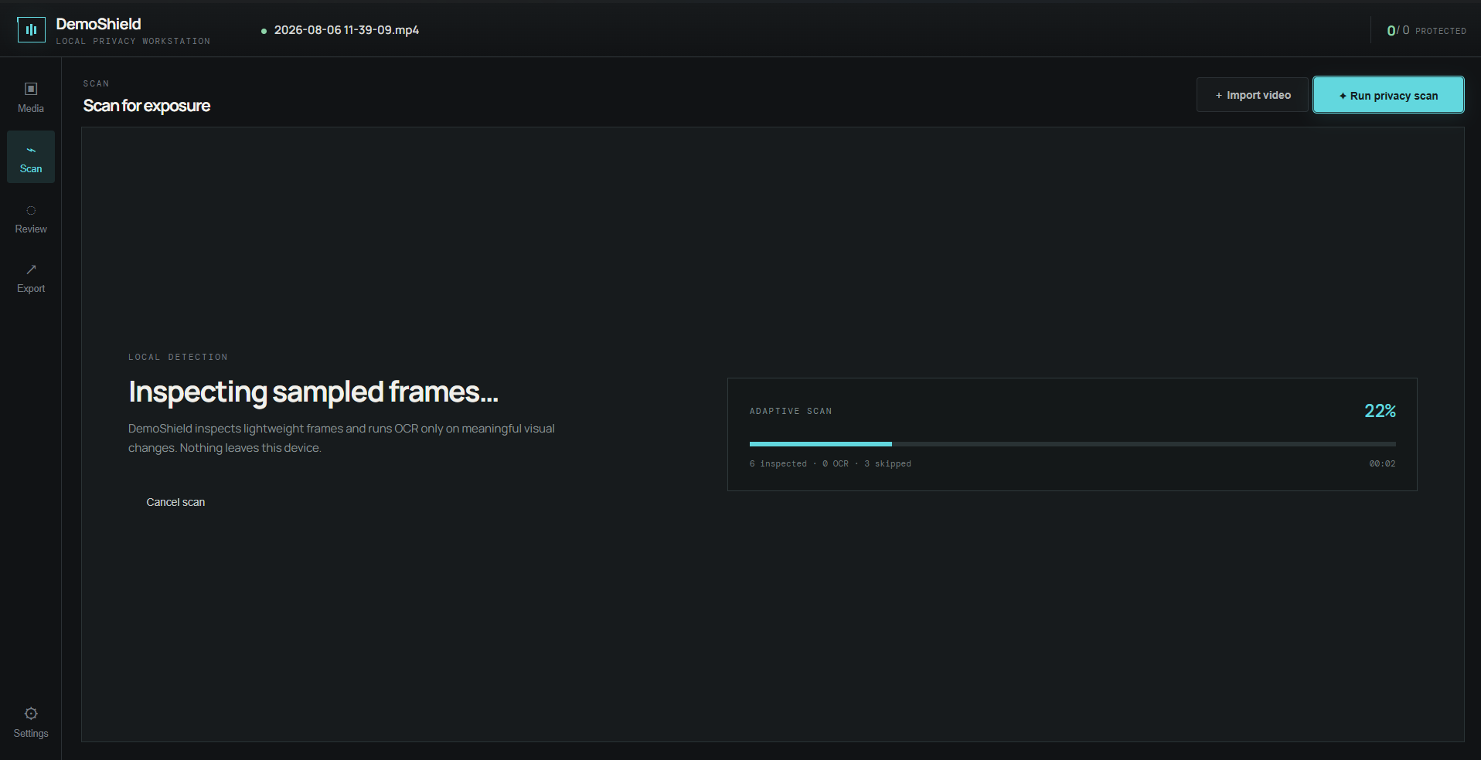Start Run privacy scan

click(1388, 95)
